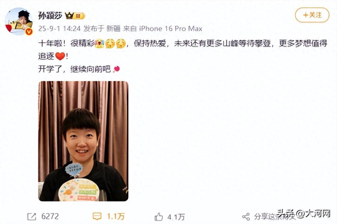Screen dimensions: 337x224
Task: Click the 6272 repost count
Action: [50, 216]
